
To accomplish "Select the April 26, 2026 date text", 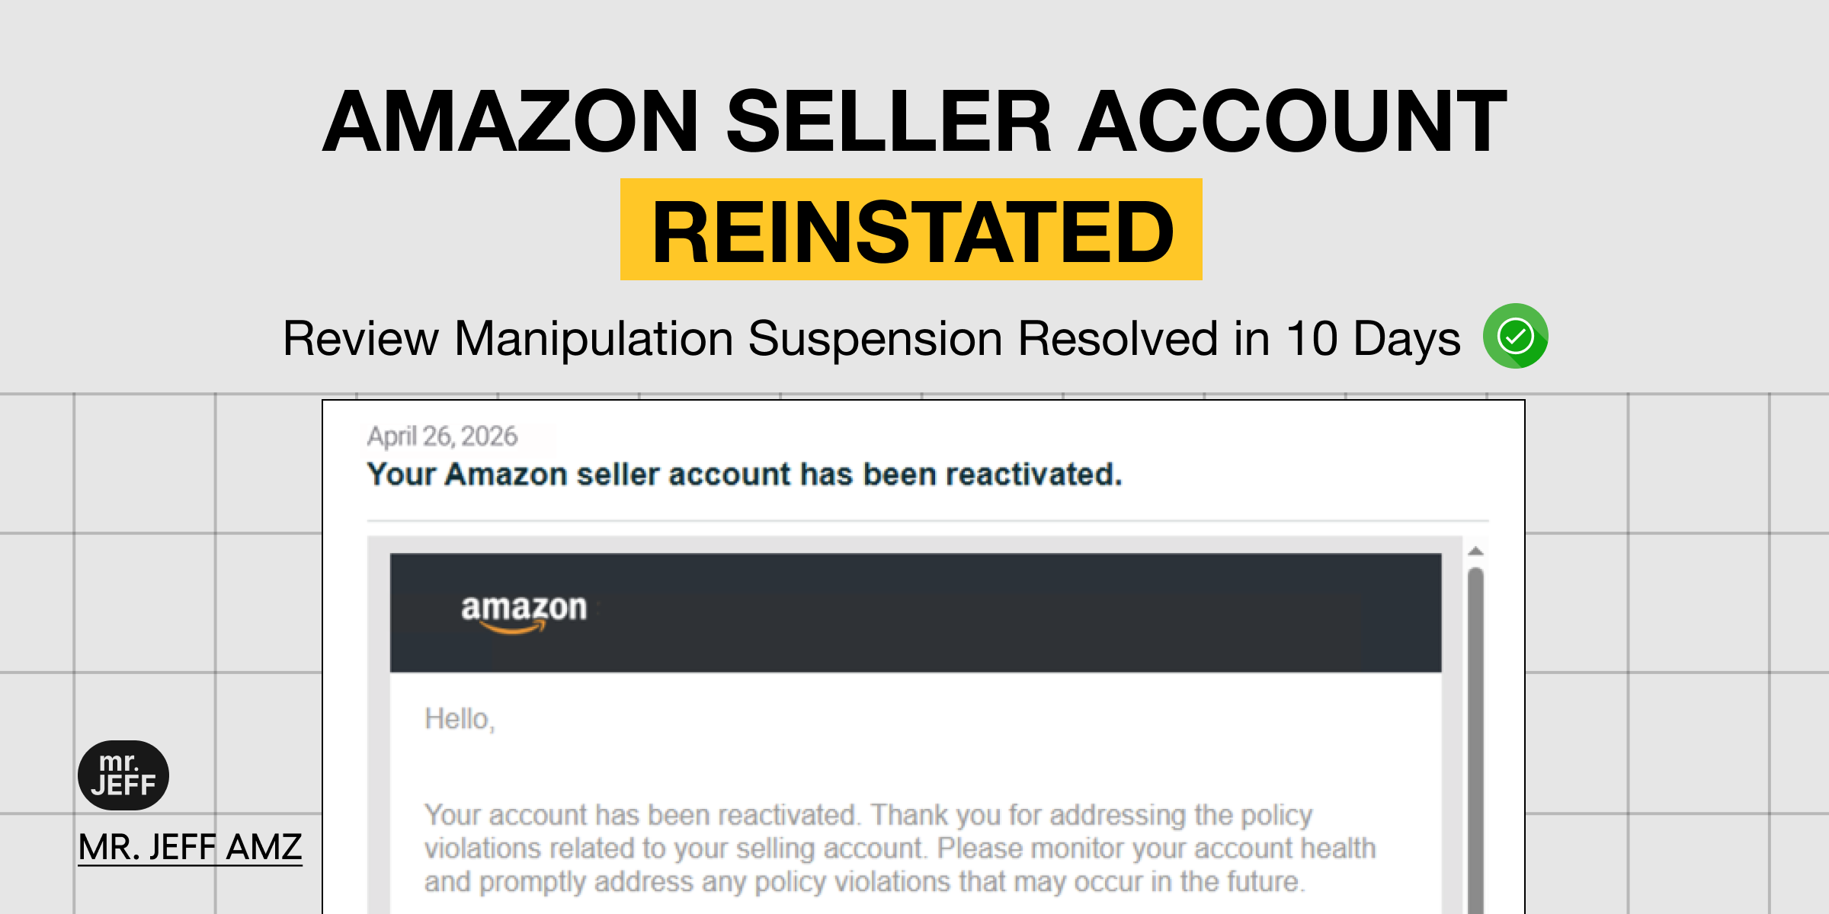I will tap(442, 436).
